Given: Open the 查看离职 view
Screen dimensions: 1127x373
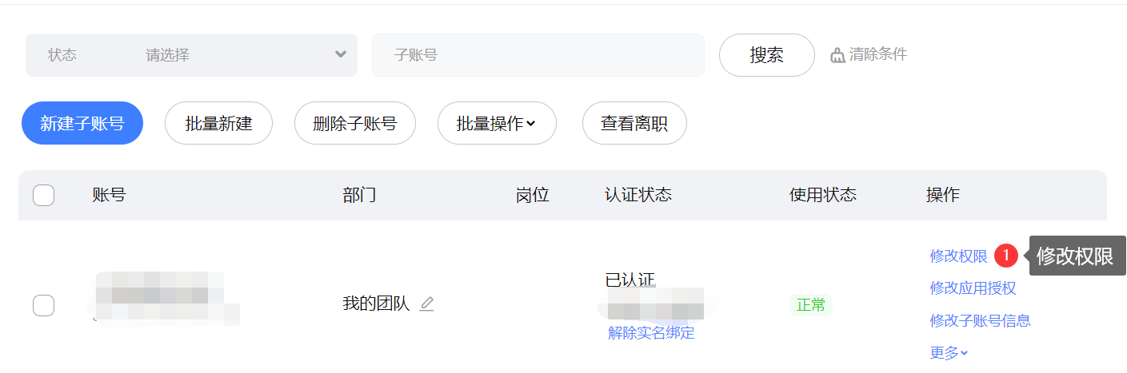Looking at the screenshot, I should 634,123.
